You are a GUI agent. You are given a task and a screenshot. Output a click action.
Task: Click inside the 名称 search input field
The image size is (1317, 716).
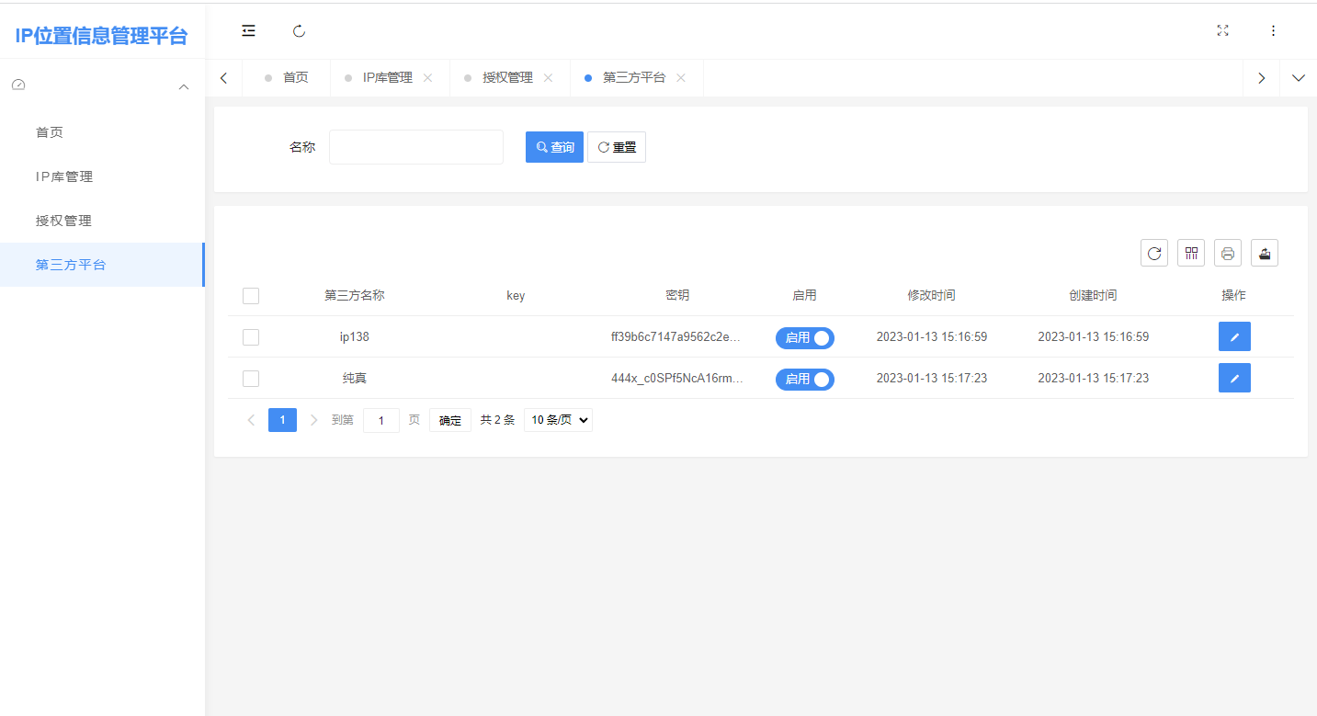pyautogui.click(x=415, y=146)
